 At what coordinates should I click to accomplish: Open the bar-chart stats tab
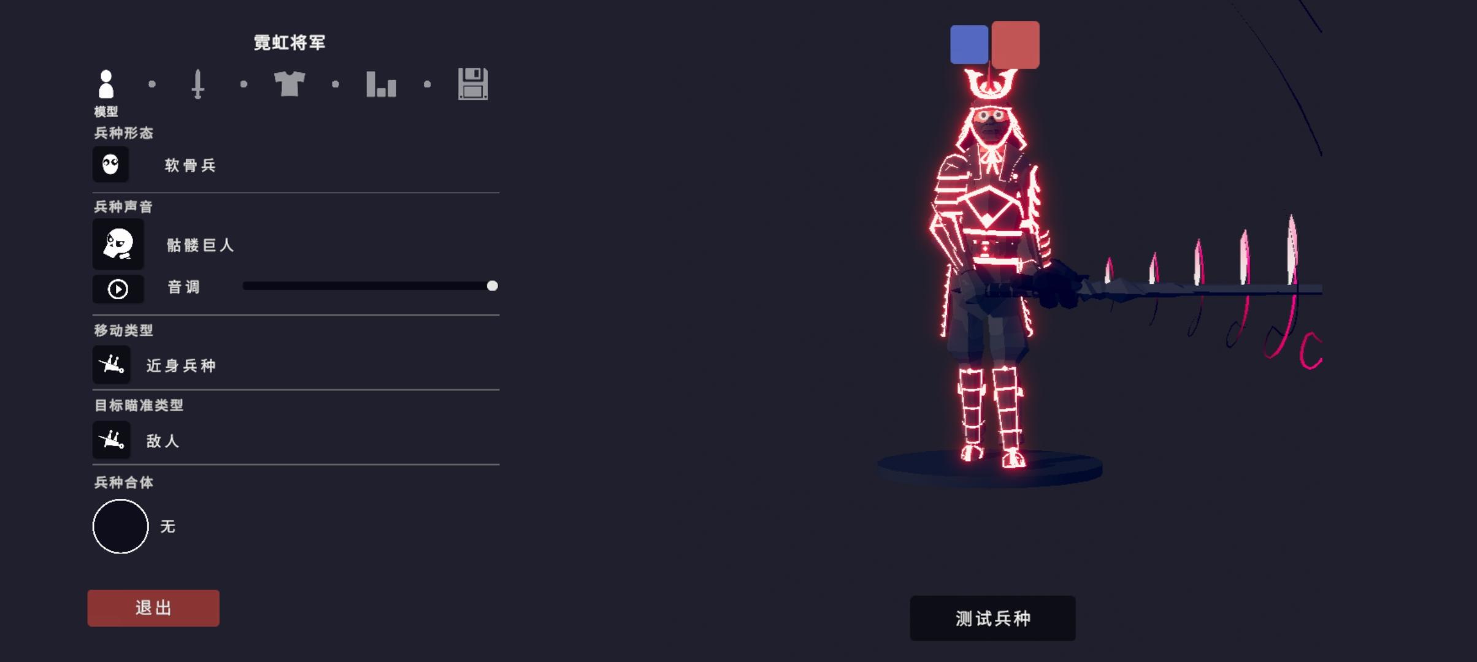(x=381, y=84)
